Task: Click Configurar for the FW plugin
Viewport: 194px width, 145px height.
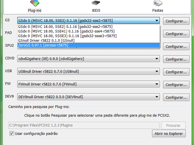Action: 176,85
